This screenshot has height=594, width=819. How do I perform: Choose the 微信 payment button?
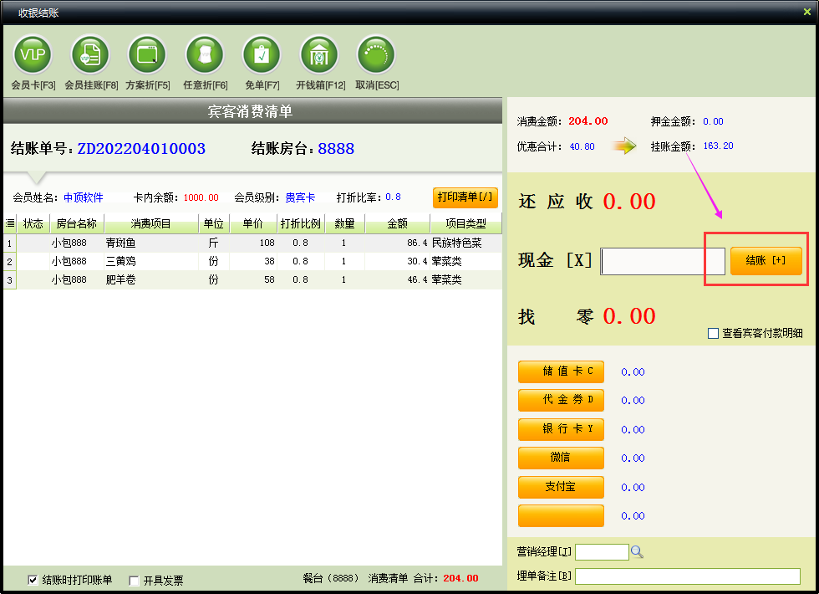[561, 458]
